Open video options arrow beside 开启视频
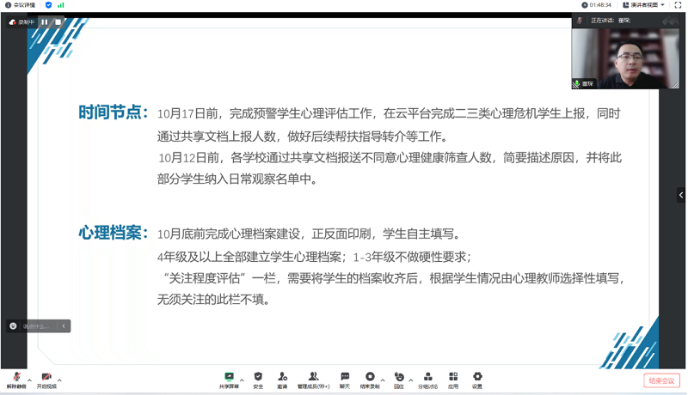The width and height of the screenshot is (688, 395). [x=59, y=380]
